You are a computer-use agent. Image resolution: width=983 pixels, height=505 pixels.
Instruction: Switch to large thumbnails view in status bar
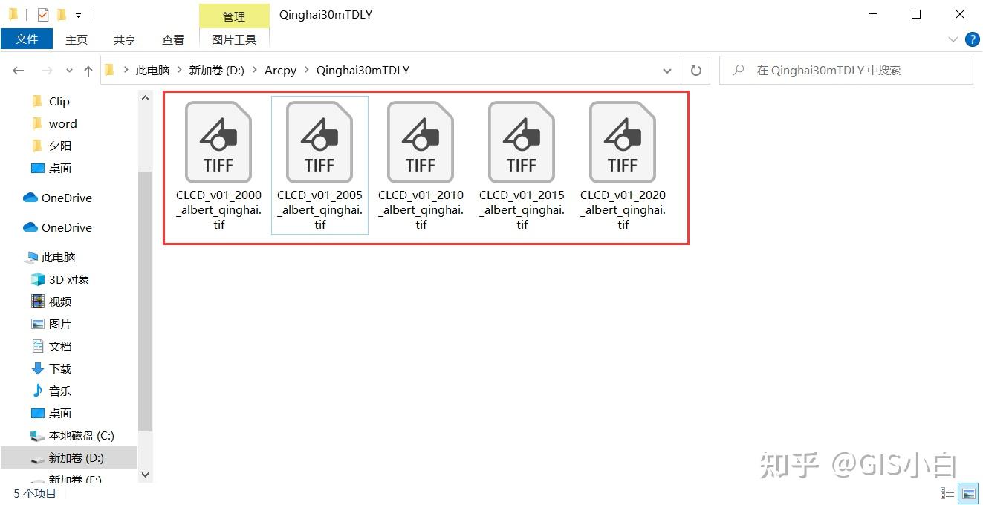click(968, 492)
